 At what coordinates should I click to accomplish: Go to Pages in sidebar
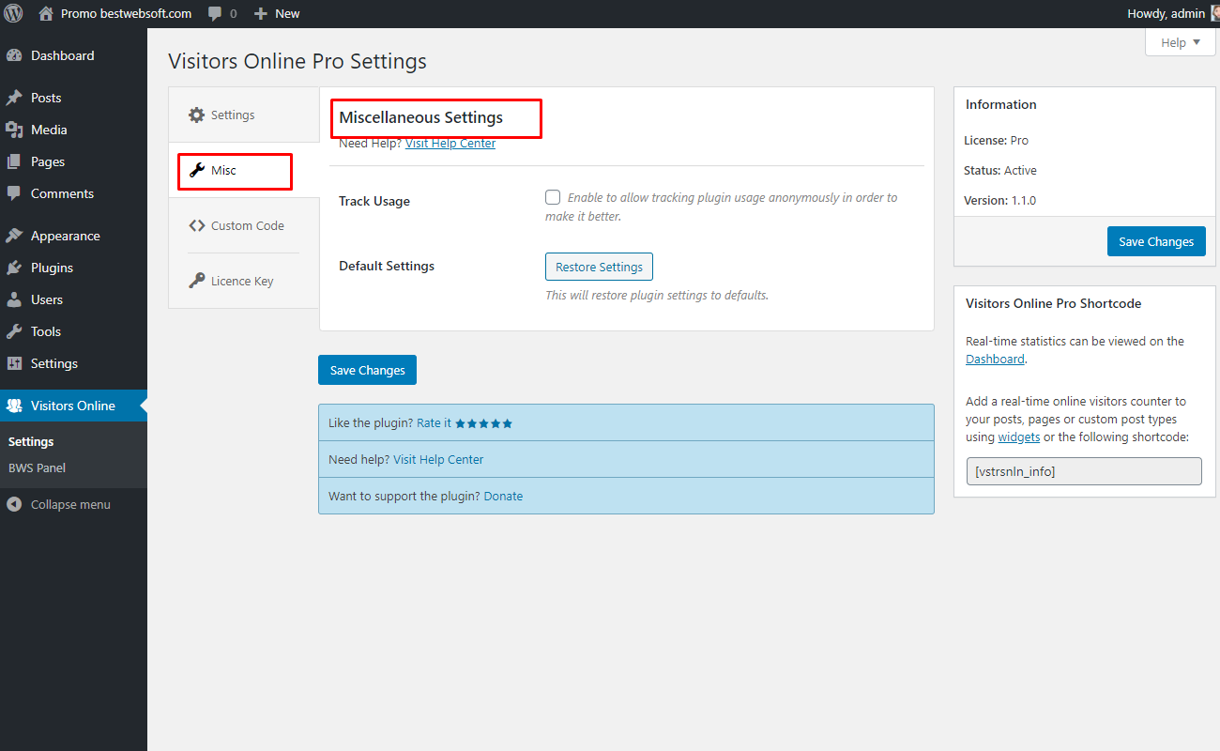[x=73, y=161]
